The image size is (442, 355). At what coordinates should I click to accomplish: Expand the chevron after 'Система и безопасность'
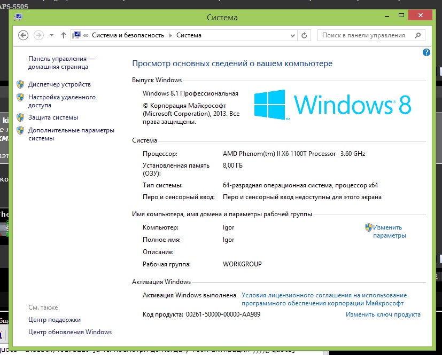point(170,35)
